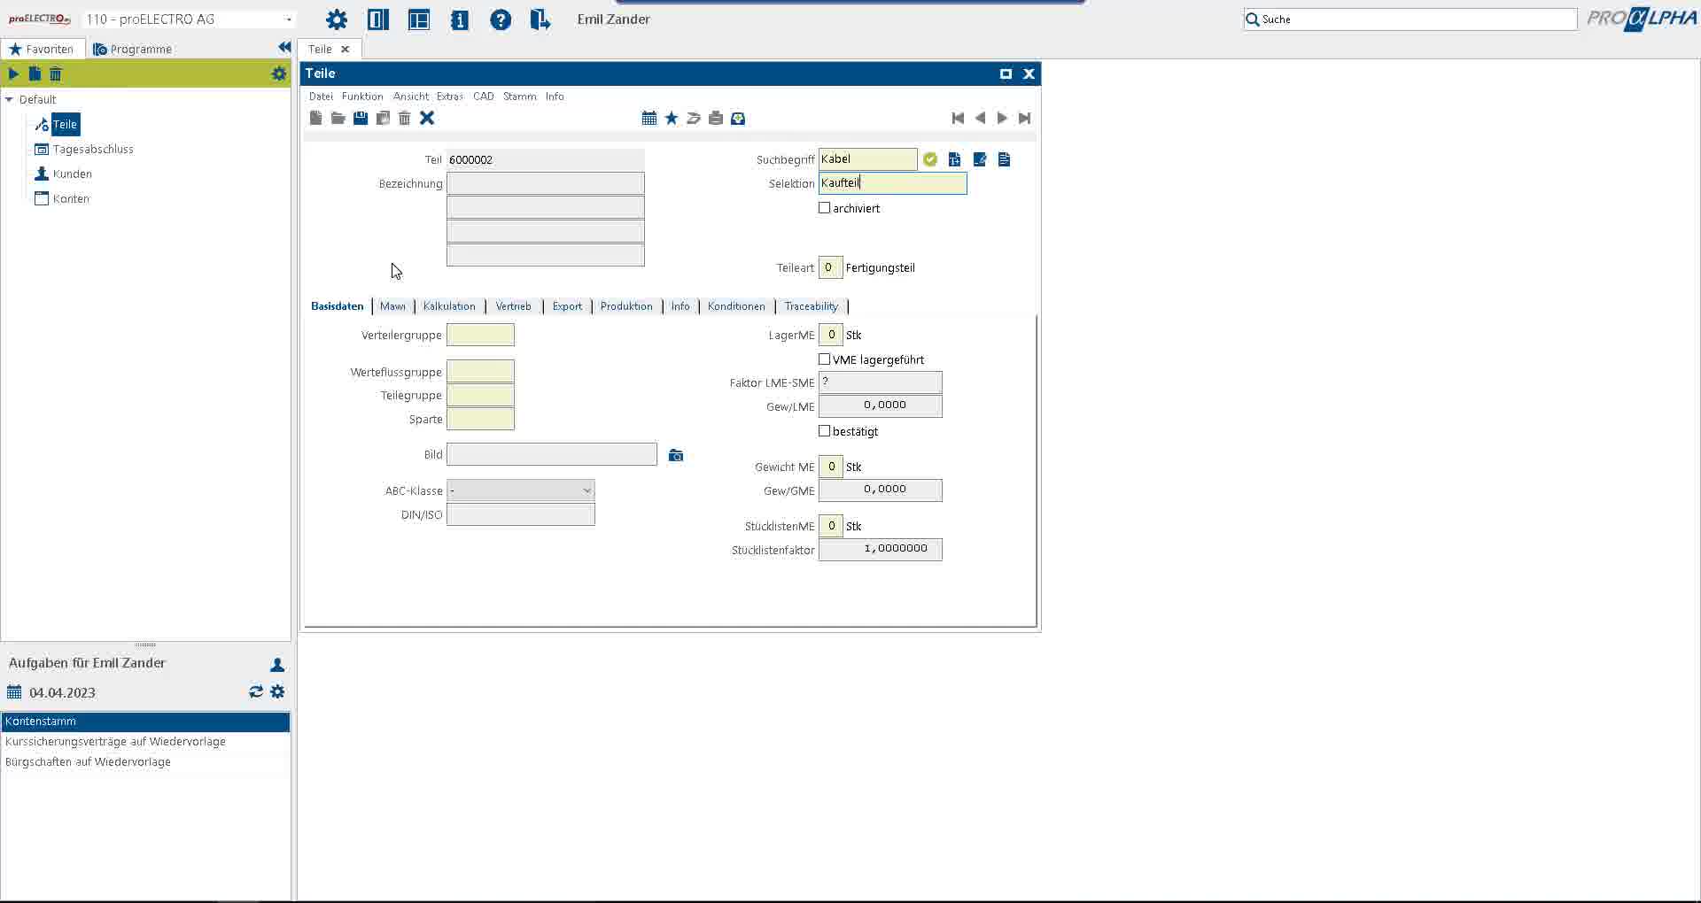Click the trash icon in favorites toolbar
The width and height of the screenshot is (1701, 903).
[56, 73]
